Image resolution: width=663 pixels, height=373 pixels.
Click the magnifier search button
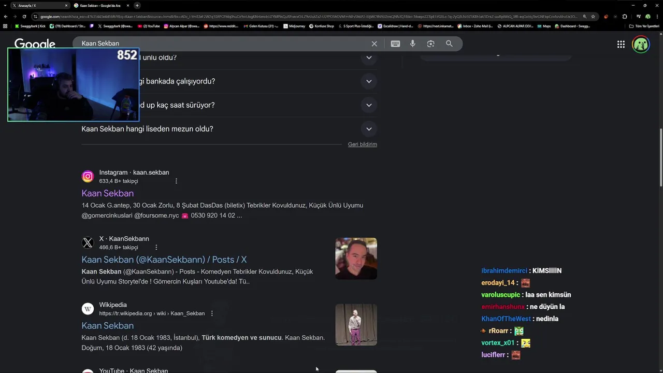(x=449, y=44)
